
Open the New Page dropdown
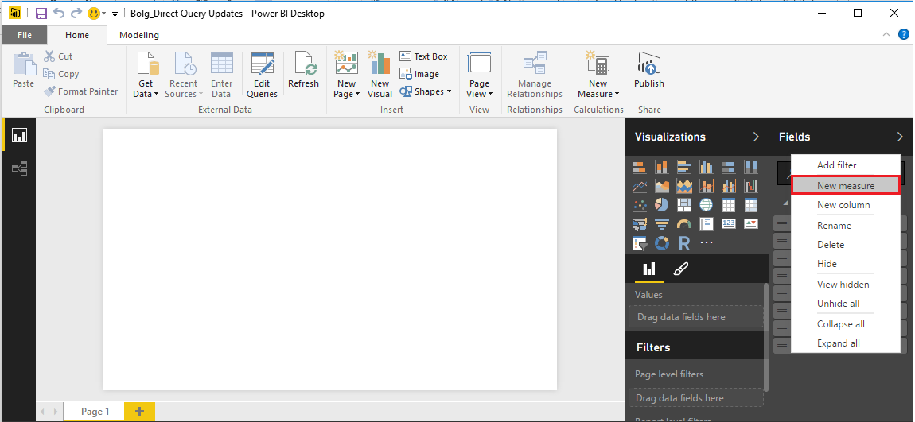tap(346, 75)
